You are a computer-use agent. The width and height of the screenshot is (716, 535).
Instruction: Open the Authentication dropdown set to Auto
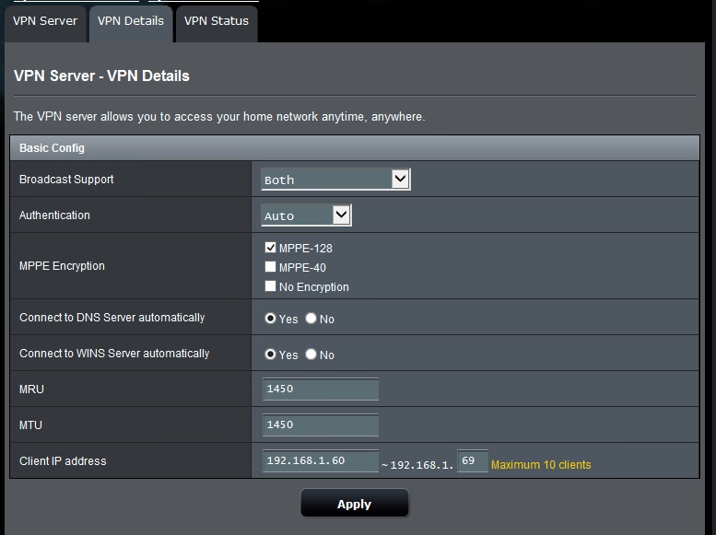306,215
